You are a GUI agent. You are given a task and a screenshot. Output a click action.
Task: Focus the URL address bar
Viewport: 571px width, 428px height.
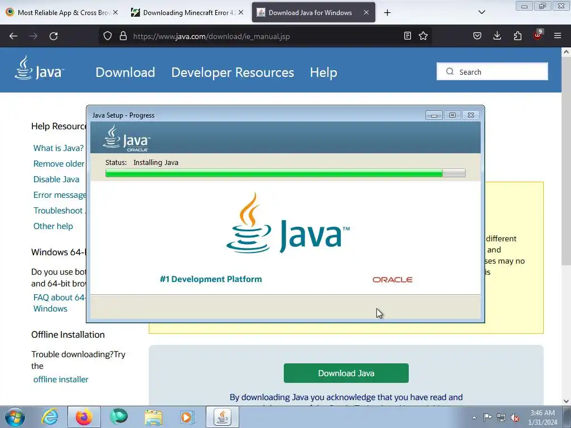tap(266, 36)
